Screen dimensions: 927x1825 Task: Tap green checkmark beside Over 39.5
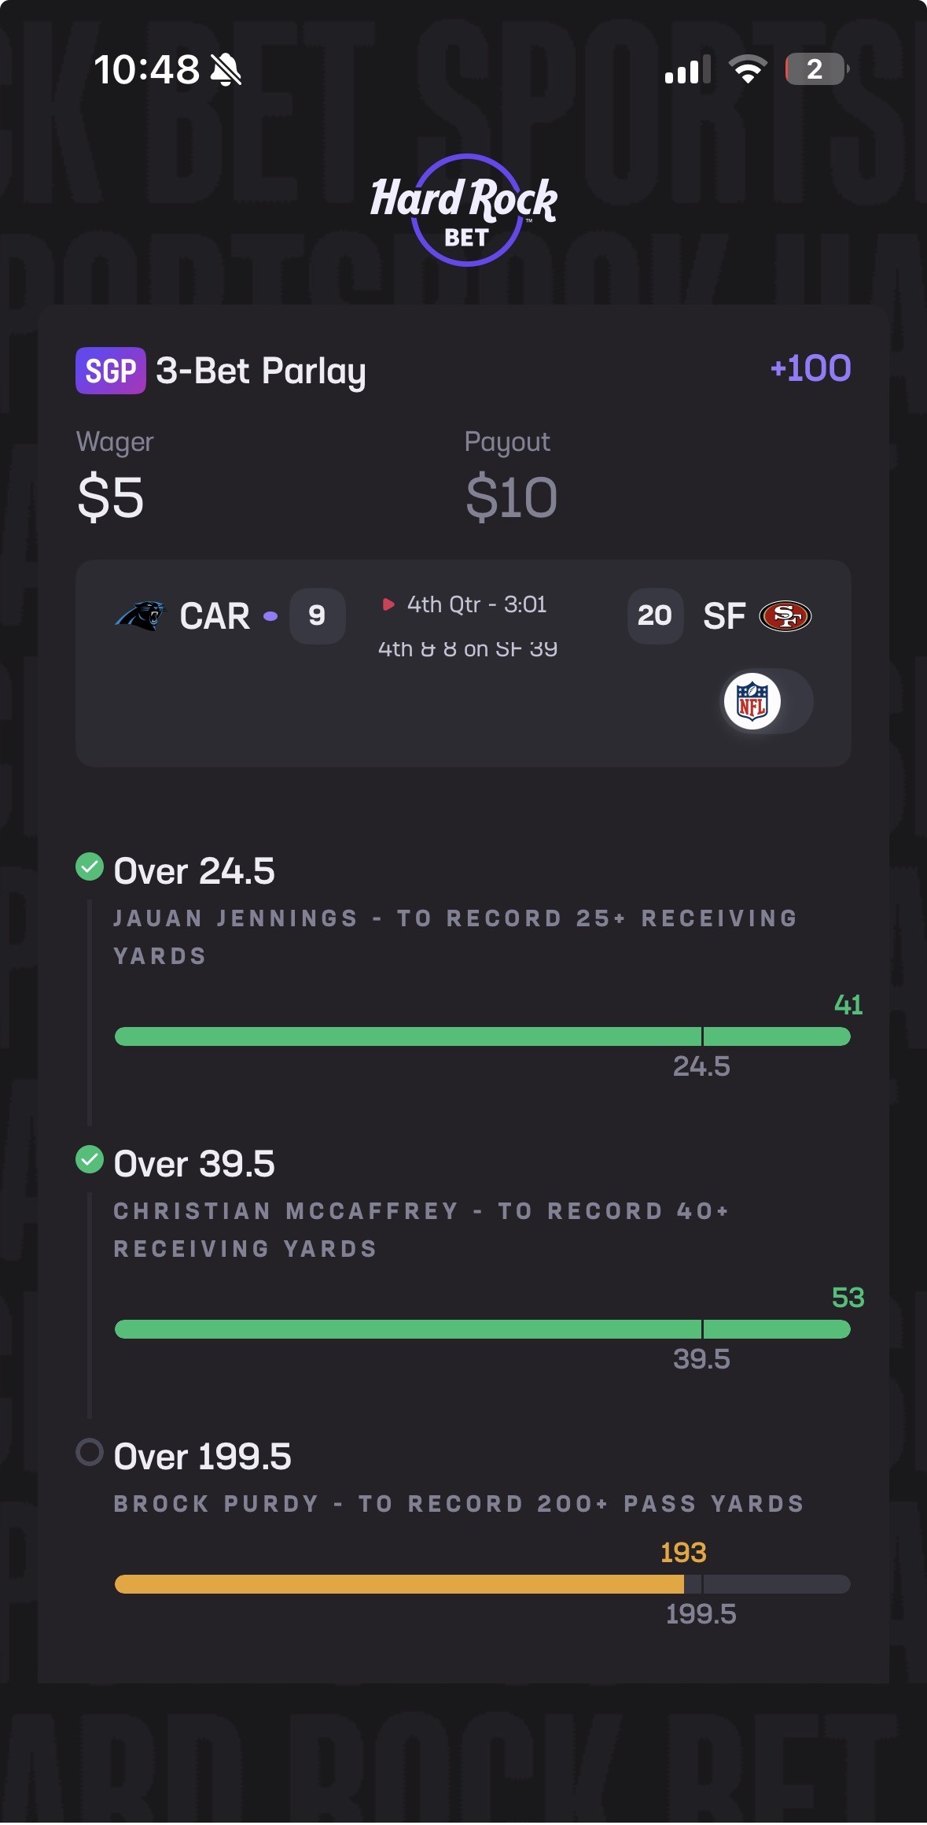click(x=90, y=1159)
